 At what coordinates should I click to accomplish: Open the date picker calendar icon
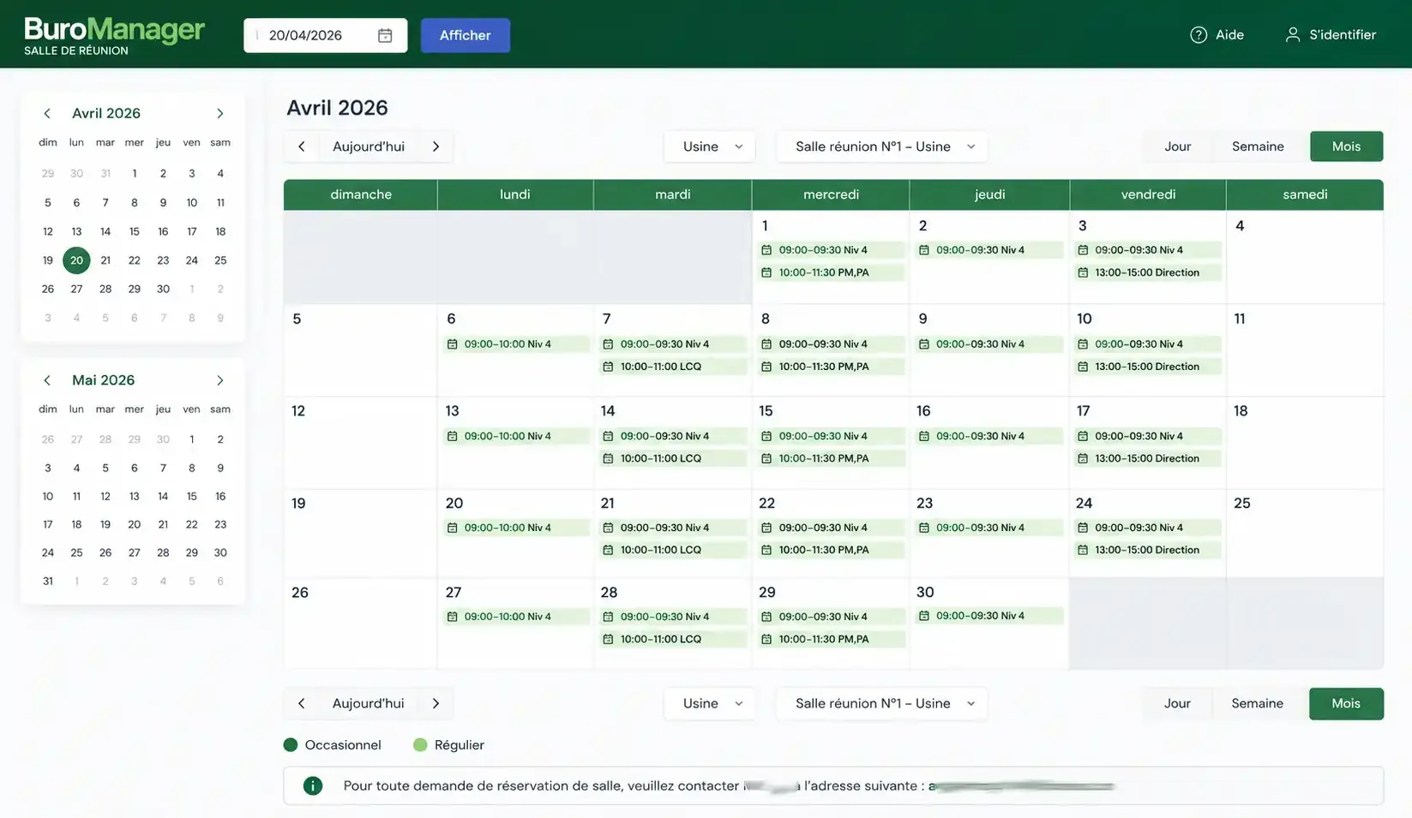[385, 35]
